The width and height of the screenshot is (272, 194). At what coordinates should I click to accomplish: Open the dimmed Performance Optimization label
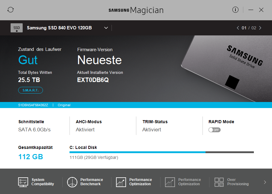point(189,182)
